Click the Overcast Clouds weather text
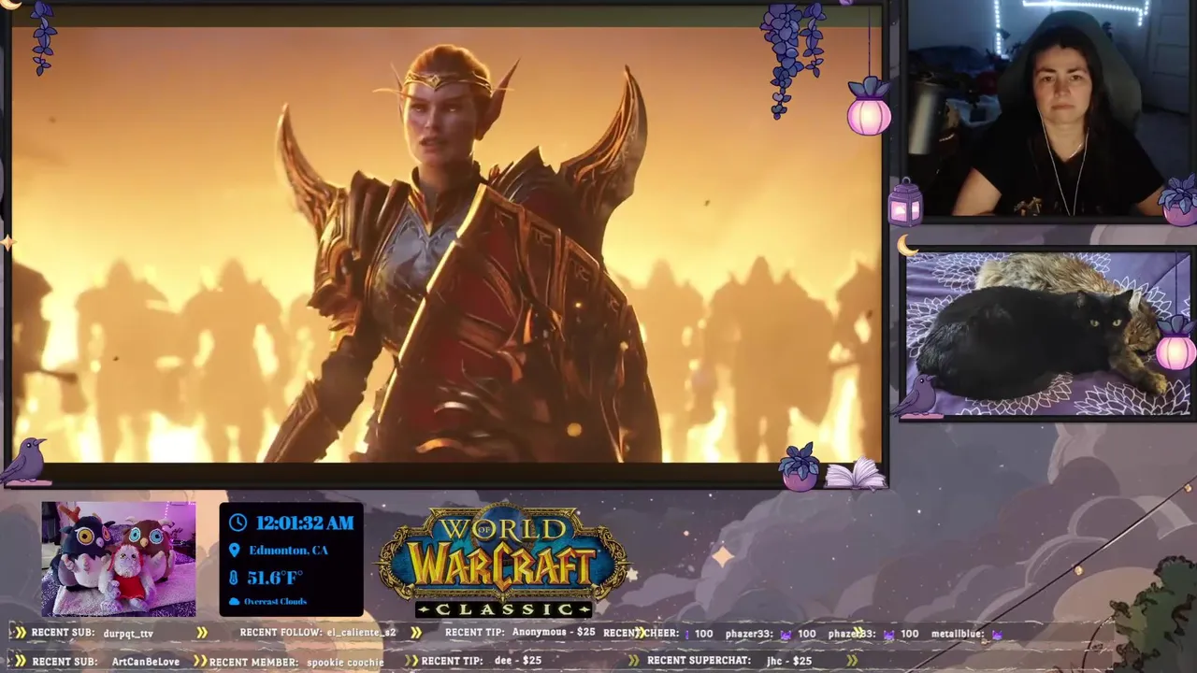 tap(275, 602)
